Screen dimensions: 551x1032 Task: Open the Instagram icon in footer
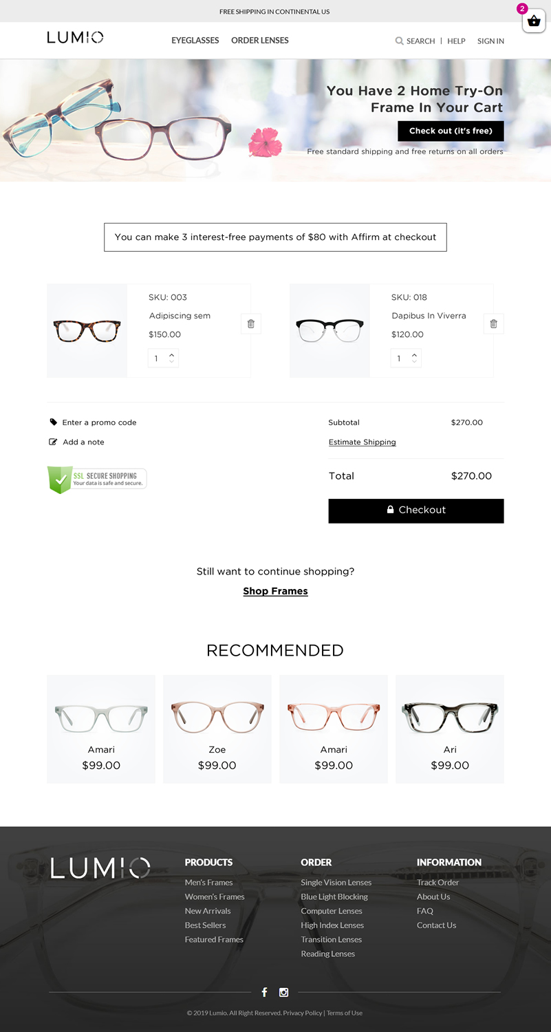click(283, 992)
